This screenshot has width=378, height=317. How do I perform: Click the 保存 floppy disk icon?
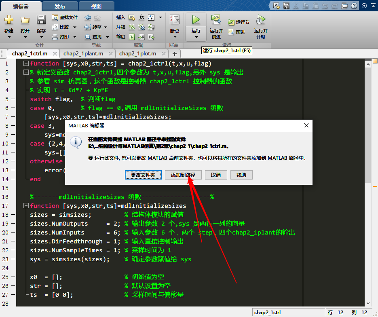point(41,20)
